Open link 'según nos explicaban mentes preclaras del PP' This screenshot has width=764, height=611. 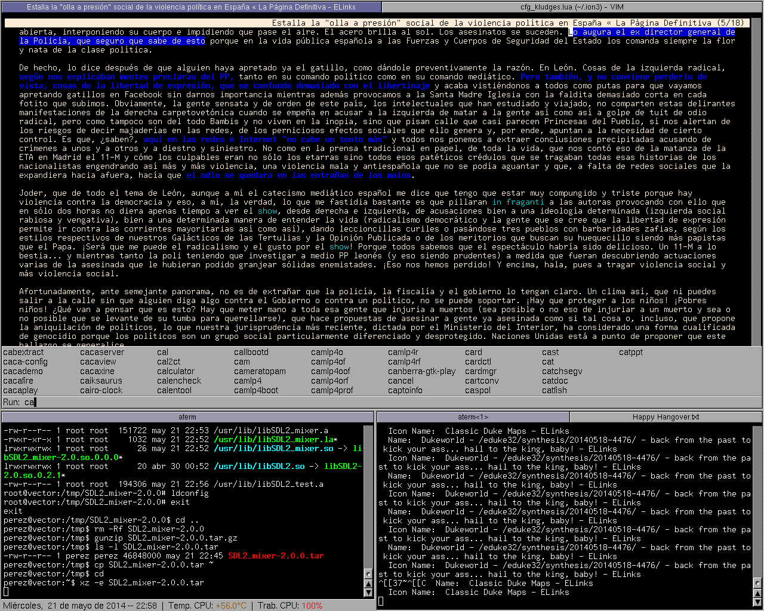click(x=125, y=77)
